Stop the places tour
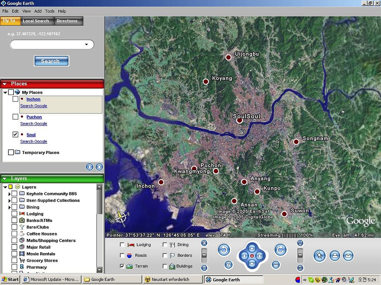This screenshot has width=381, height=285. [x=99, y=167]
